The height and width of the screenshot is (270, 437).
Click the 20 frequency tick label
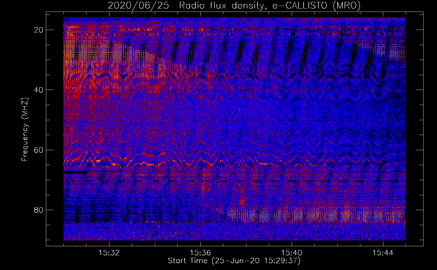(x=39, y=30)
